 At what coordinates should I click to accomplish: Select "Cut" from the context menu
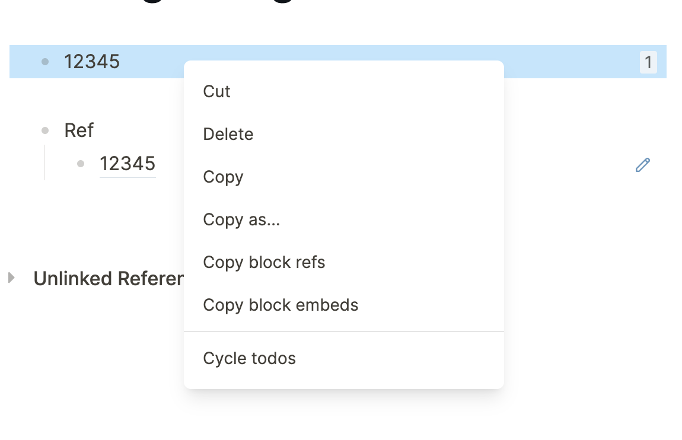tap(216, 91)
